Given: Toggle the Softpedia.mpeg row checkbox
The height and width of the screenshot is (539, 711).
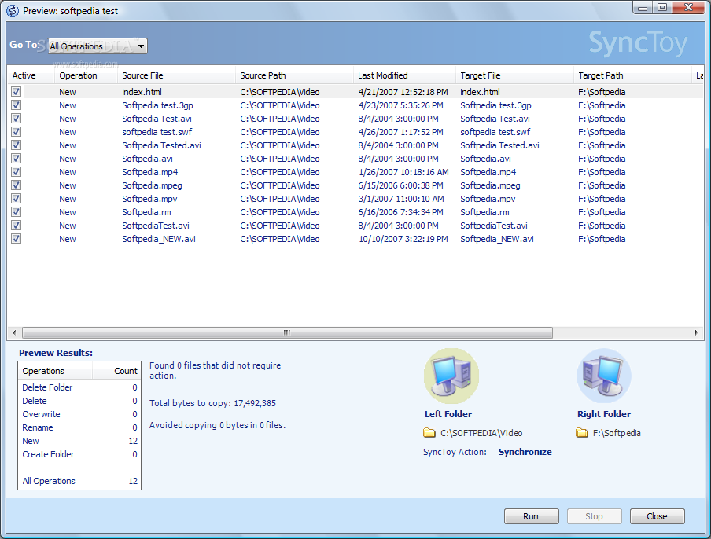Looking at the screenshot, I should pos(17,185).
